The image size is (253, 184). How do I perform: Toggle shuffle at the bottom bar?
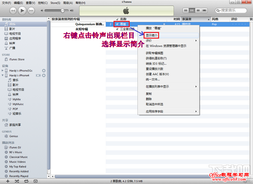tap(17, 181)
